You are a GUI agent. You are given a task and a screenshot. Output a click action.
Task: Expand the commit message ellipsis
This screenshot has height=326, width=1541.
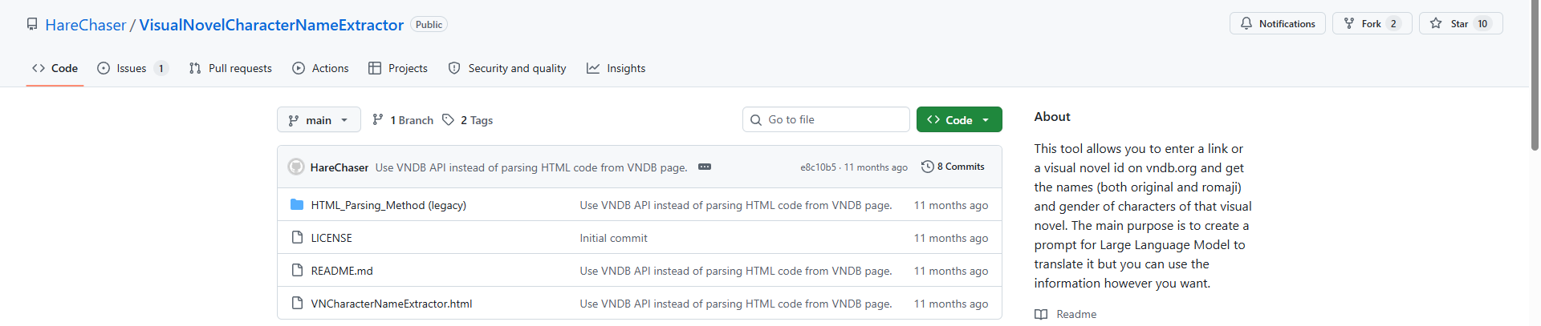click(705, 167)
